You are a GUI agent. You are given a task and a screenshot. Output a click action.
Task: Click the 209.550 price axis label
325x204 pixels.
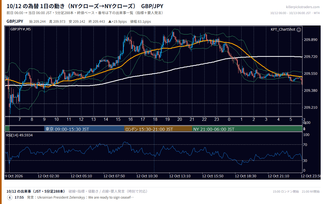311,73
